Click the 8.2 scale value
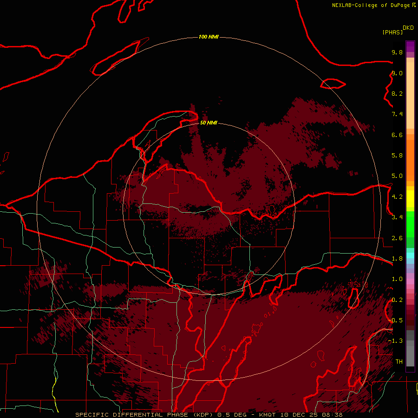 (x=397, y=93)
